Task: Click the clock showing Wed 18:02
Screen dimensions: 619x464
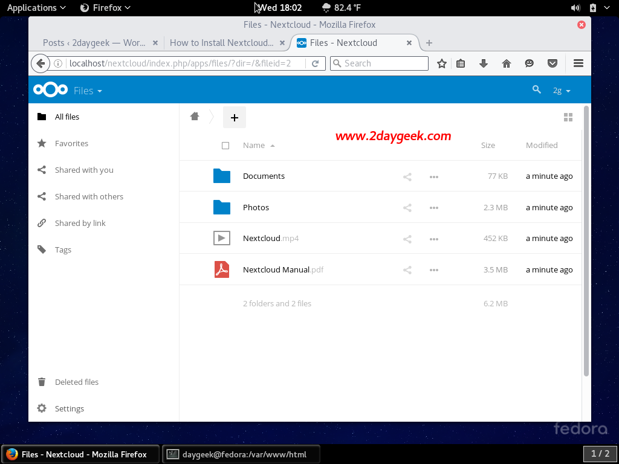Action: coord(280,7)
